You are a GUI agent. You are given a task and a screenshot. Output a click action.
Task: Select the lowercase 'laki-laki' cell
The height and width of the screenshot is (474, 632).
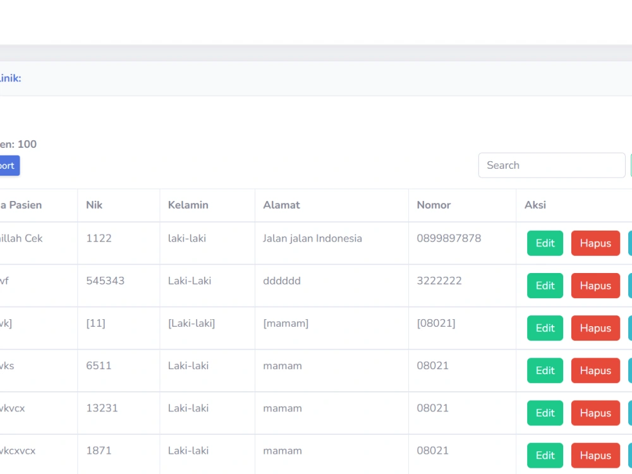click(187, 238)
